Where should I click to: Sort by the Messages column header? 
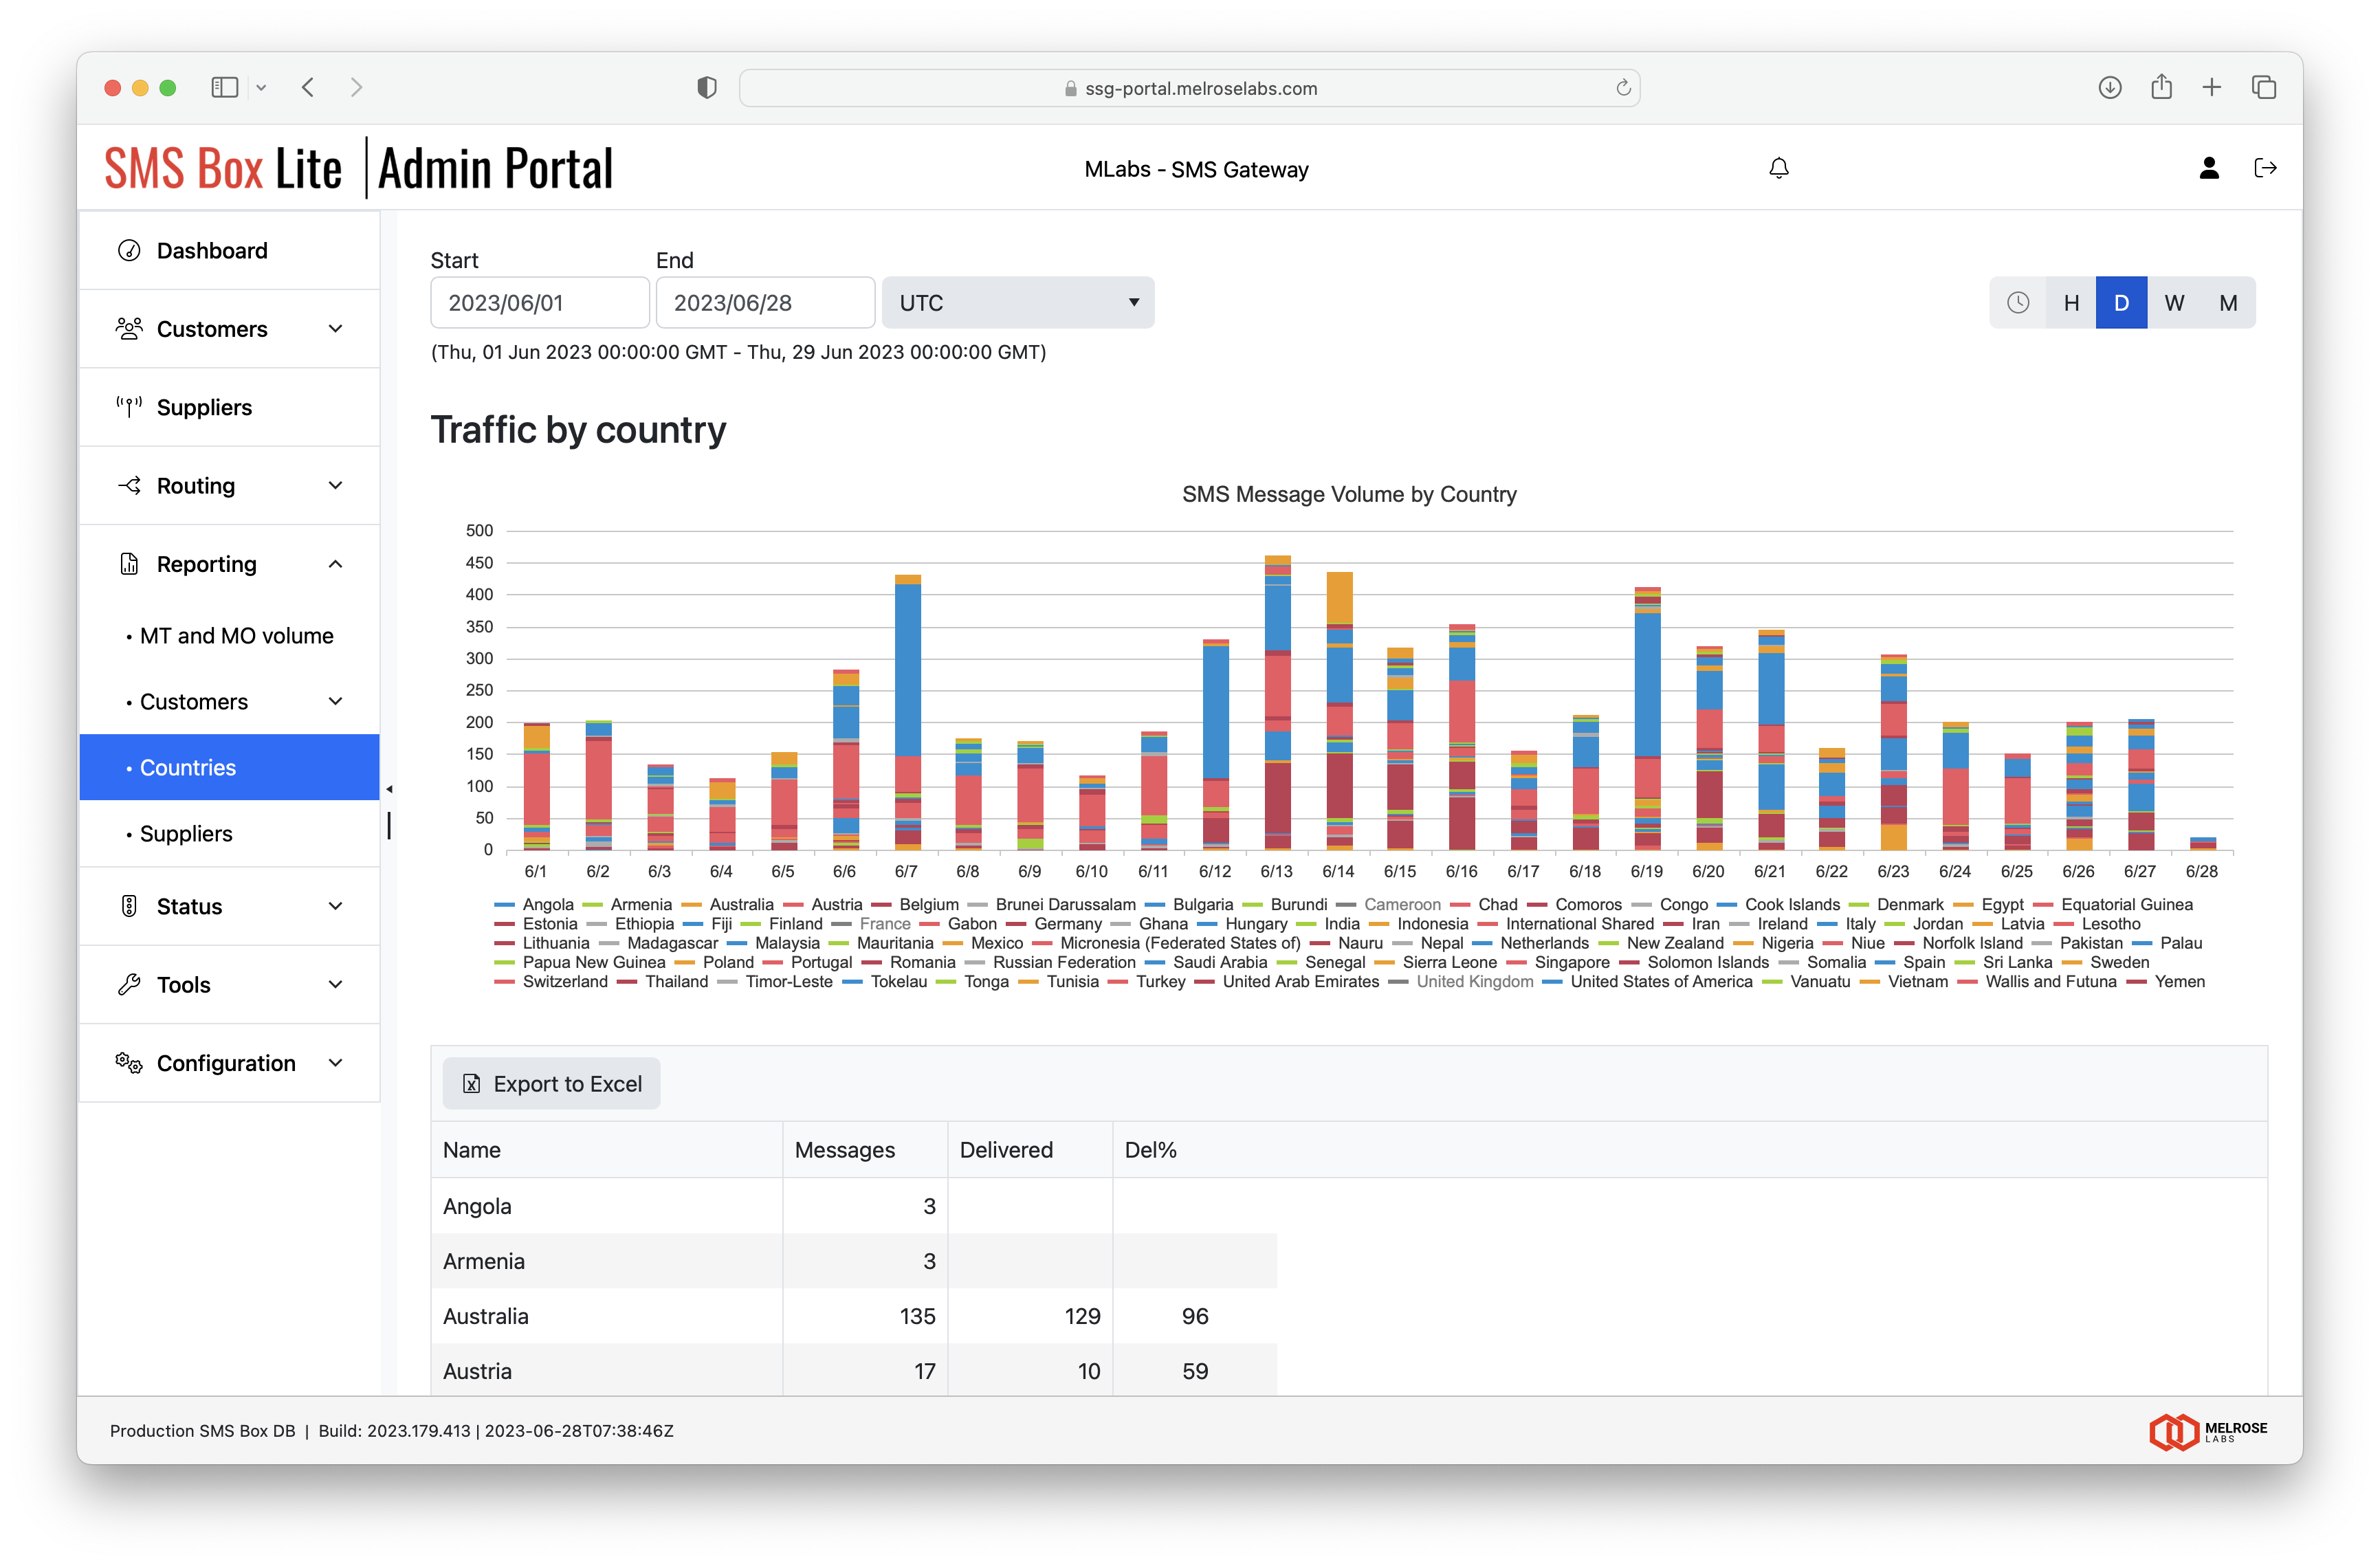865,1150
